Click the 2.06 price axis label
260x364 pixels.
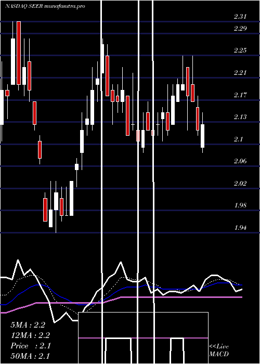click(240, 161)
